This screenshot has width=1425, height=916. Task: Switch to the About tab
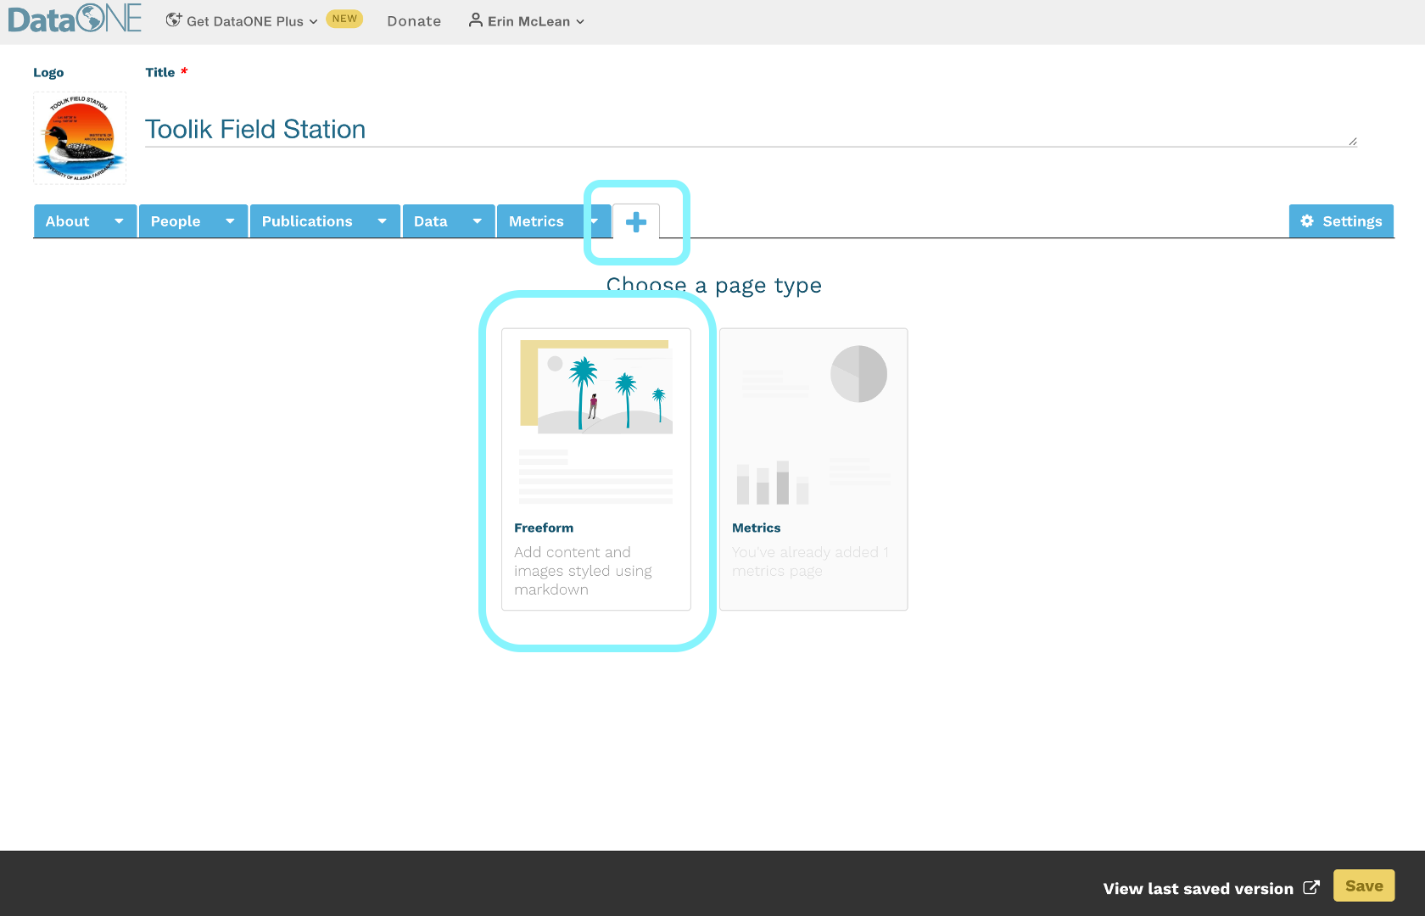(x=68, y=221)
